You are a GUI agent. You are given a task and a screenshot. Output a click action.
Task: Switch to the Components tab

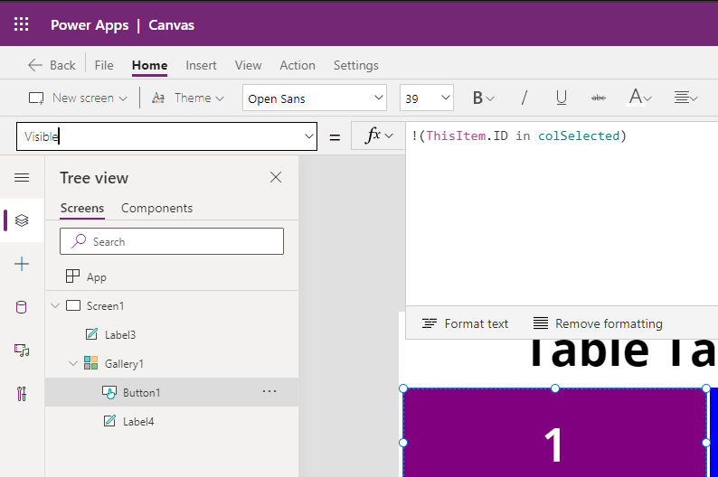pos(156,208)
